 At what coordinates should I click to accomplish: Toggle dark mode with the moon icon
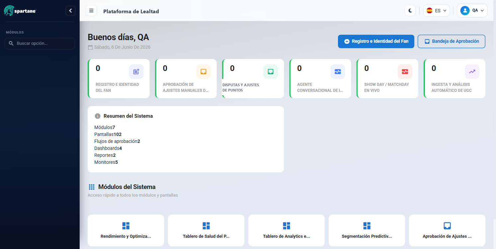coord(410,11)
